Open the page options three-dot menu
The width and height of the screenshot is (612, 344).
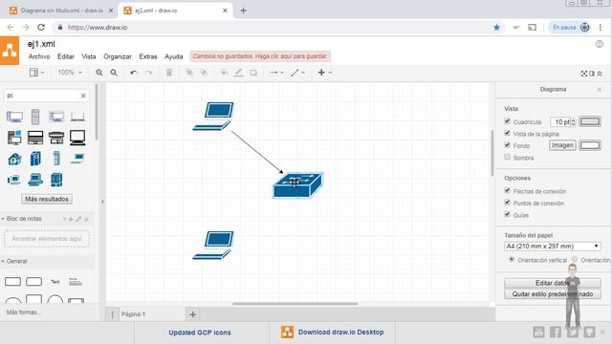coord(113,314)
